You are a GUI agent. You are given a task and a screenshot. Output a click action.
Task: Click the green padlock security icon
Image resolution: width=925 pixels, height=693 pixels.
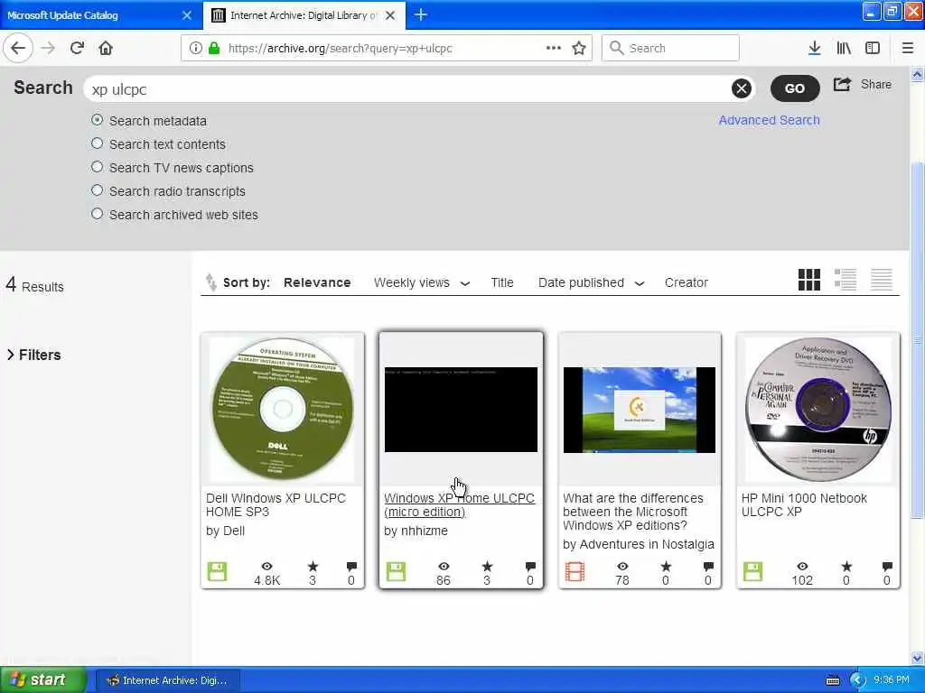(x=214, y=49)
